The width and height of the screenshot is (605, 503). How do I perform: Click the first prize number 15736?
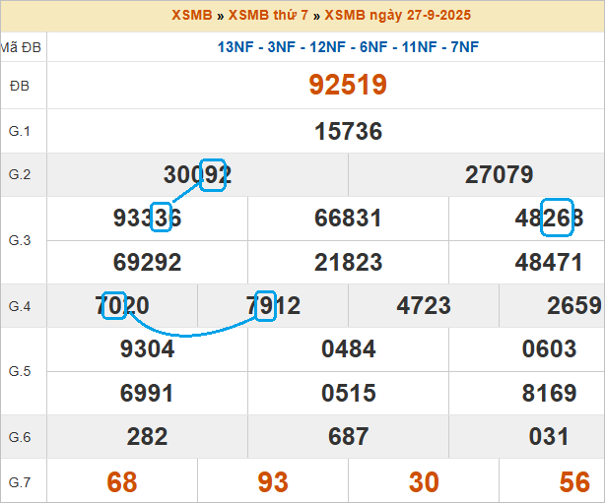pos(348,131)
